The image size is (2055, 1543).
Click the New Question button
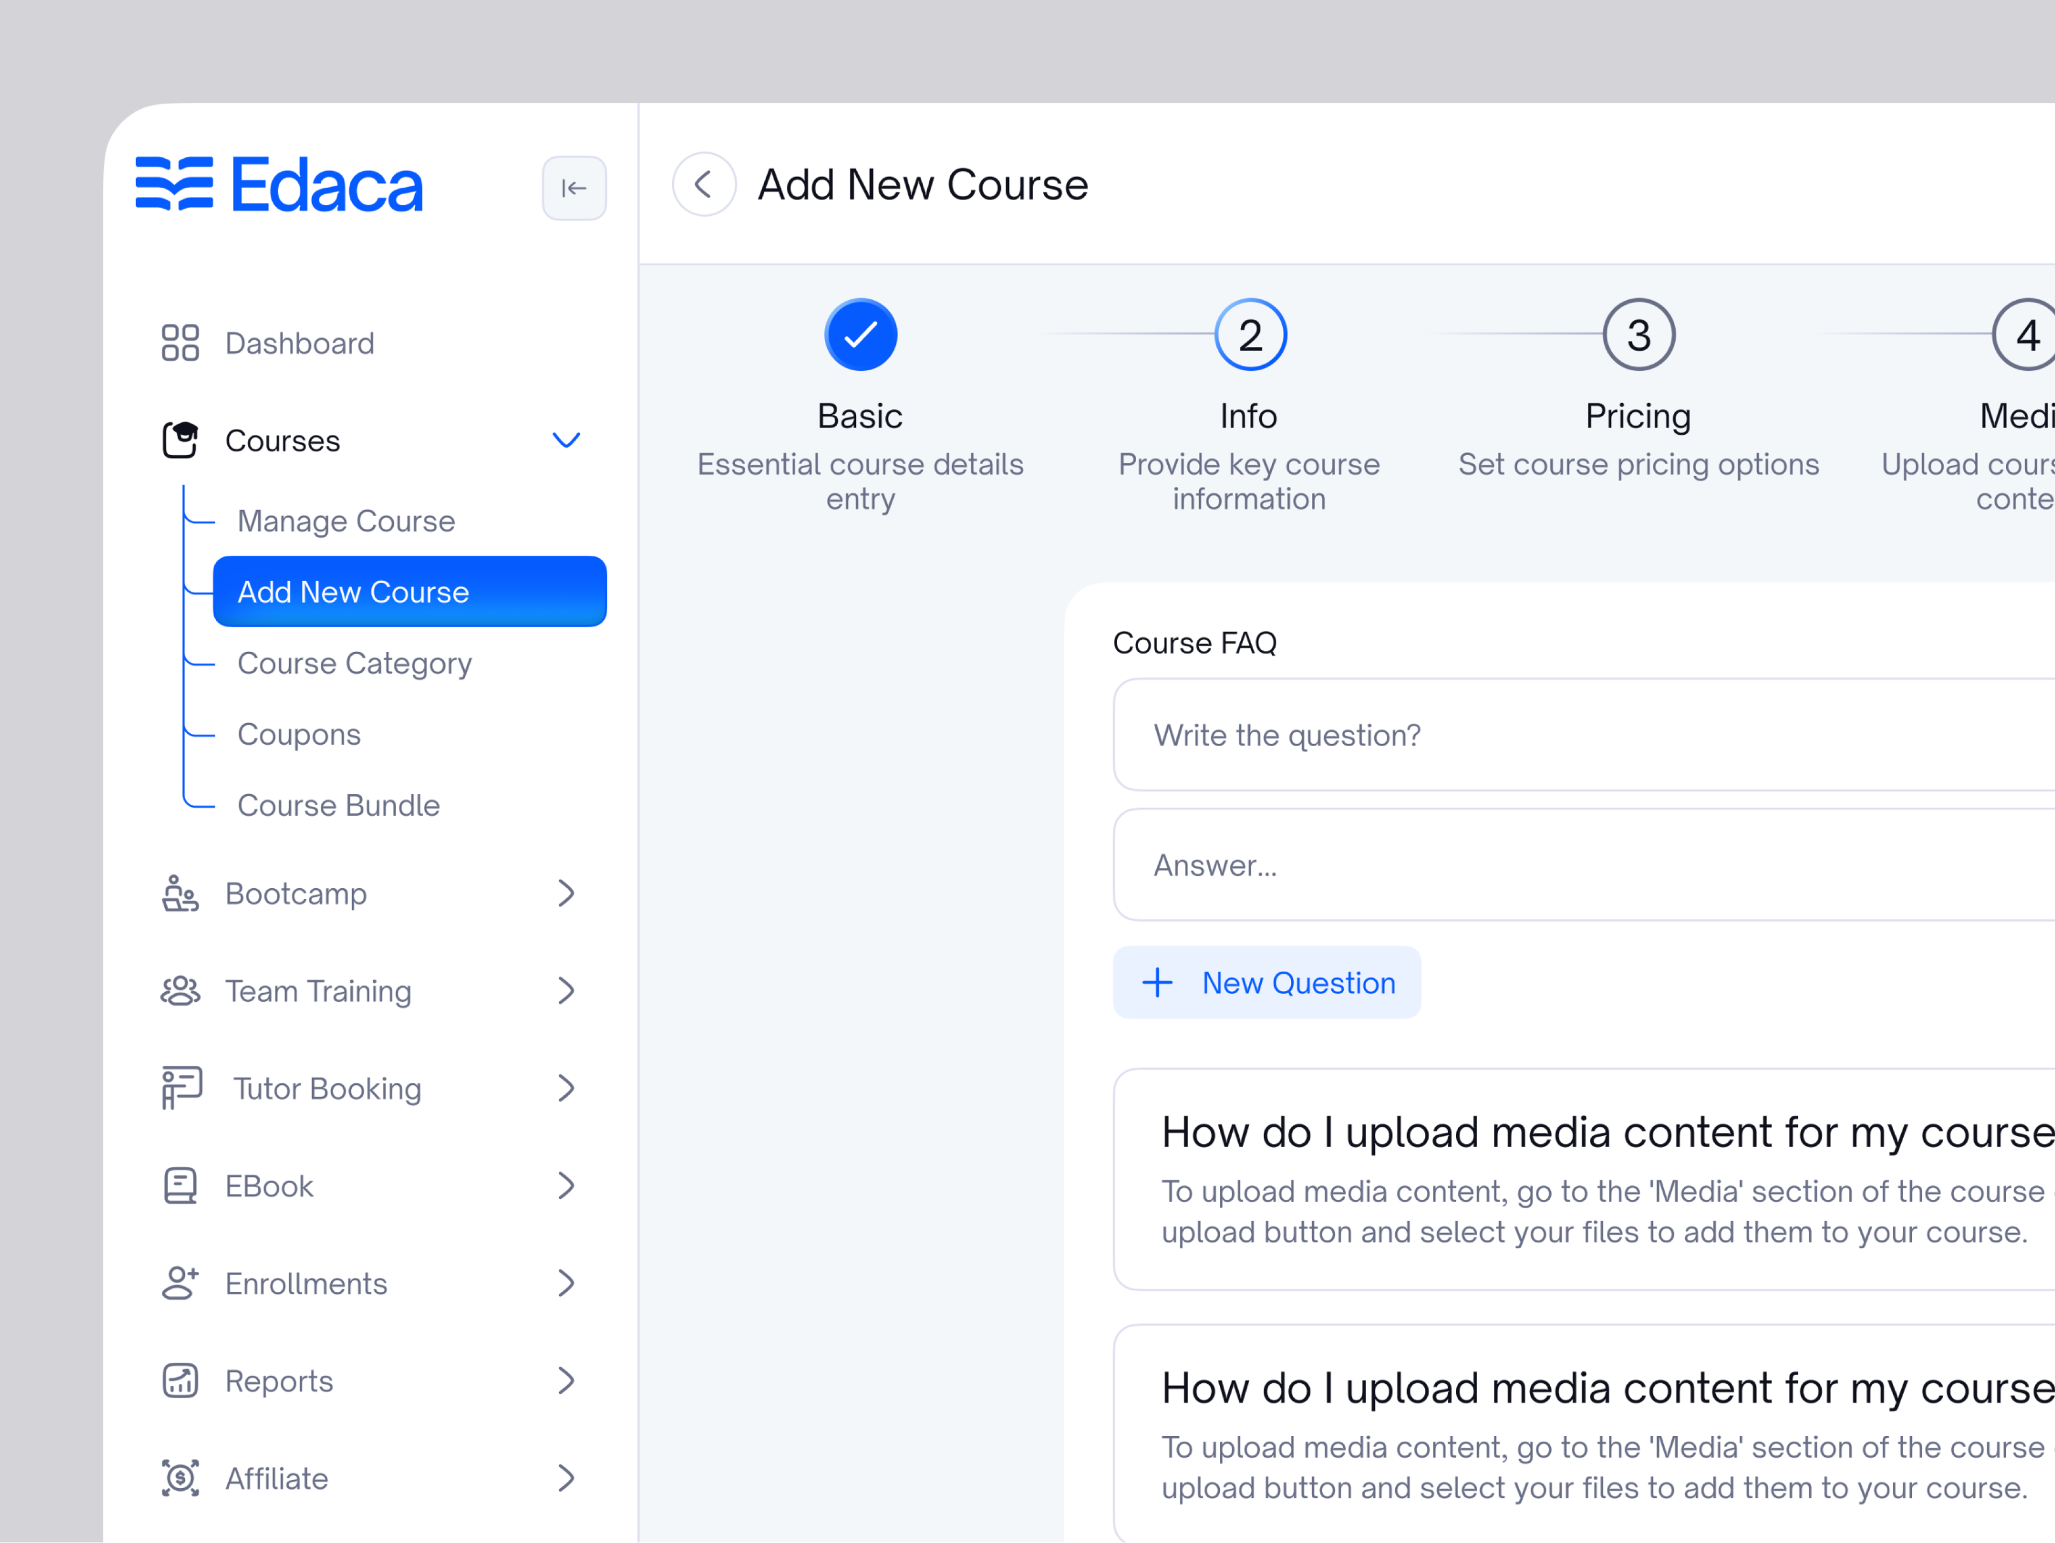coord(1266,982)
